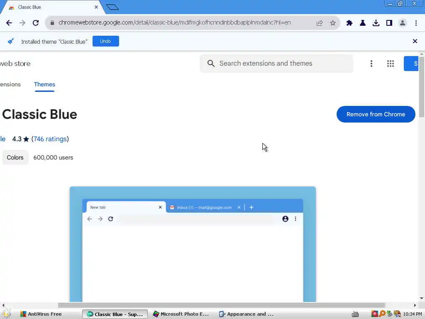The width and height of the screenshot is (425, 319).
Task: Open AntiVirus Free from the taskbar
Action: [x=41, y=314]
